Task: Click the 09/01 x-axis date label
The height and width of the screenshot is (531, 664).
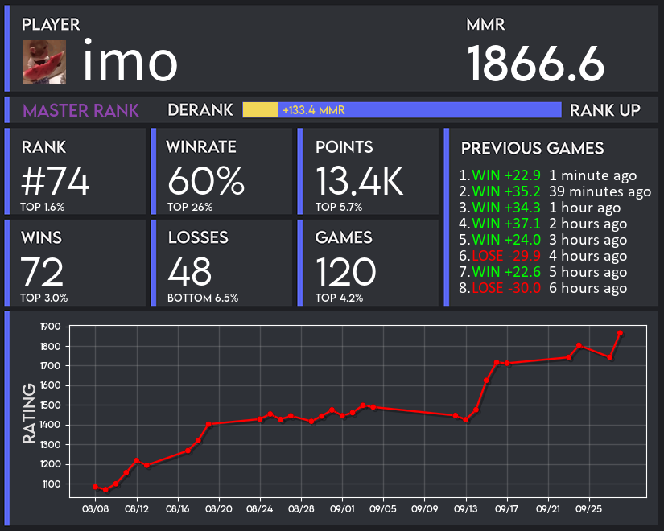Action: pyautogui.click(x=342, y=508)
